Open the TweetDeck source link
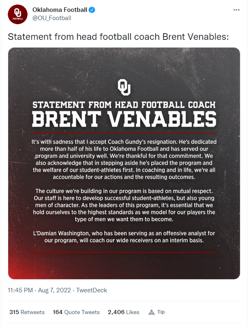Image resolution: width=249 pixels, height=326 pixels. coord(92,290)
